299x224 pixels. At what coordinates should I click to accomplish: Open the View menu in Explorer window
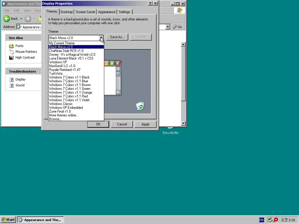click(27, 10)
